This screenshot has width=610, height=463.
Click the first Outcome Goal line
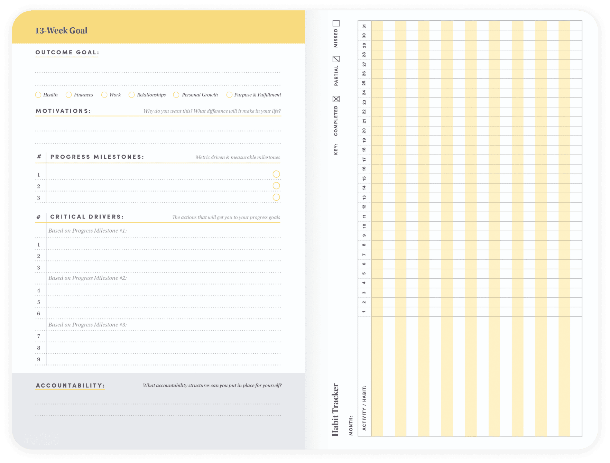(x=158, y=68)
